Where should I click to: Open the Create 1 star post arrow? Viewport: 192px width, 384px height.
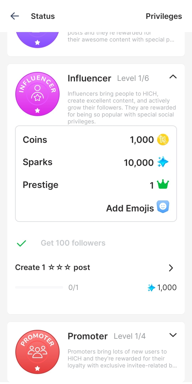click(171, 268)
